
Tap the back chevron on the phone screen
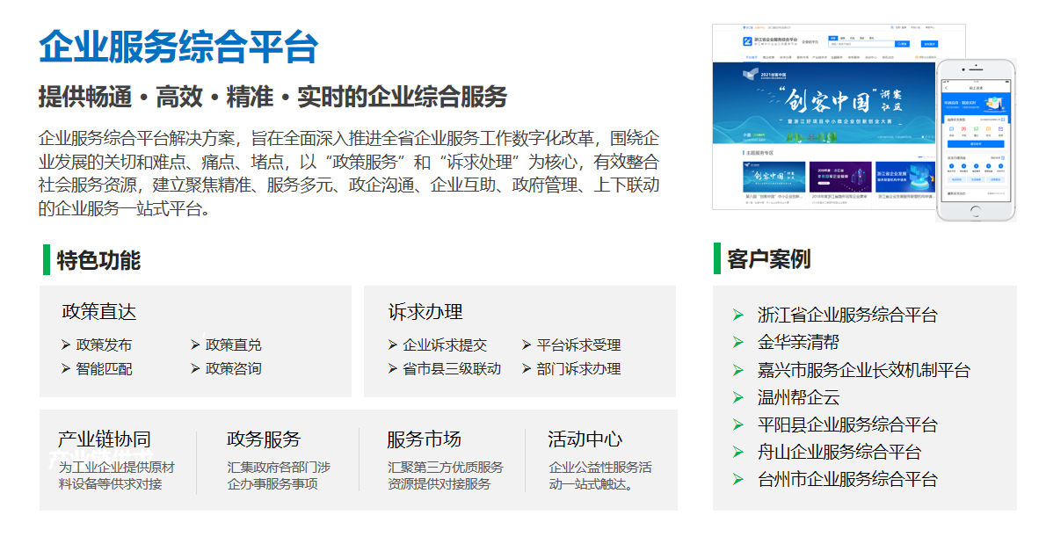tap(947, 87)
